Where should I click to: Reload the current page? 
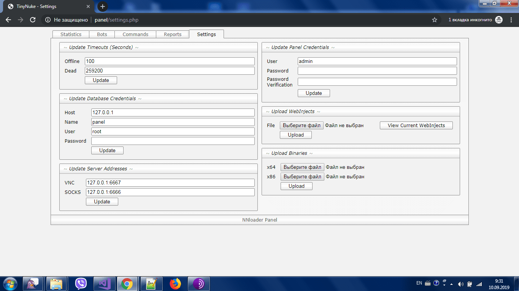(x=33, y=20)
